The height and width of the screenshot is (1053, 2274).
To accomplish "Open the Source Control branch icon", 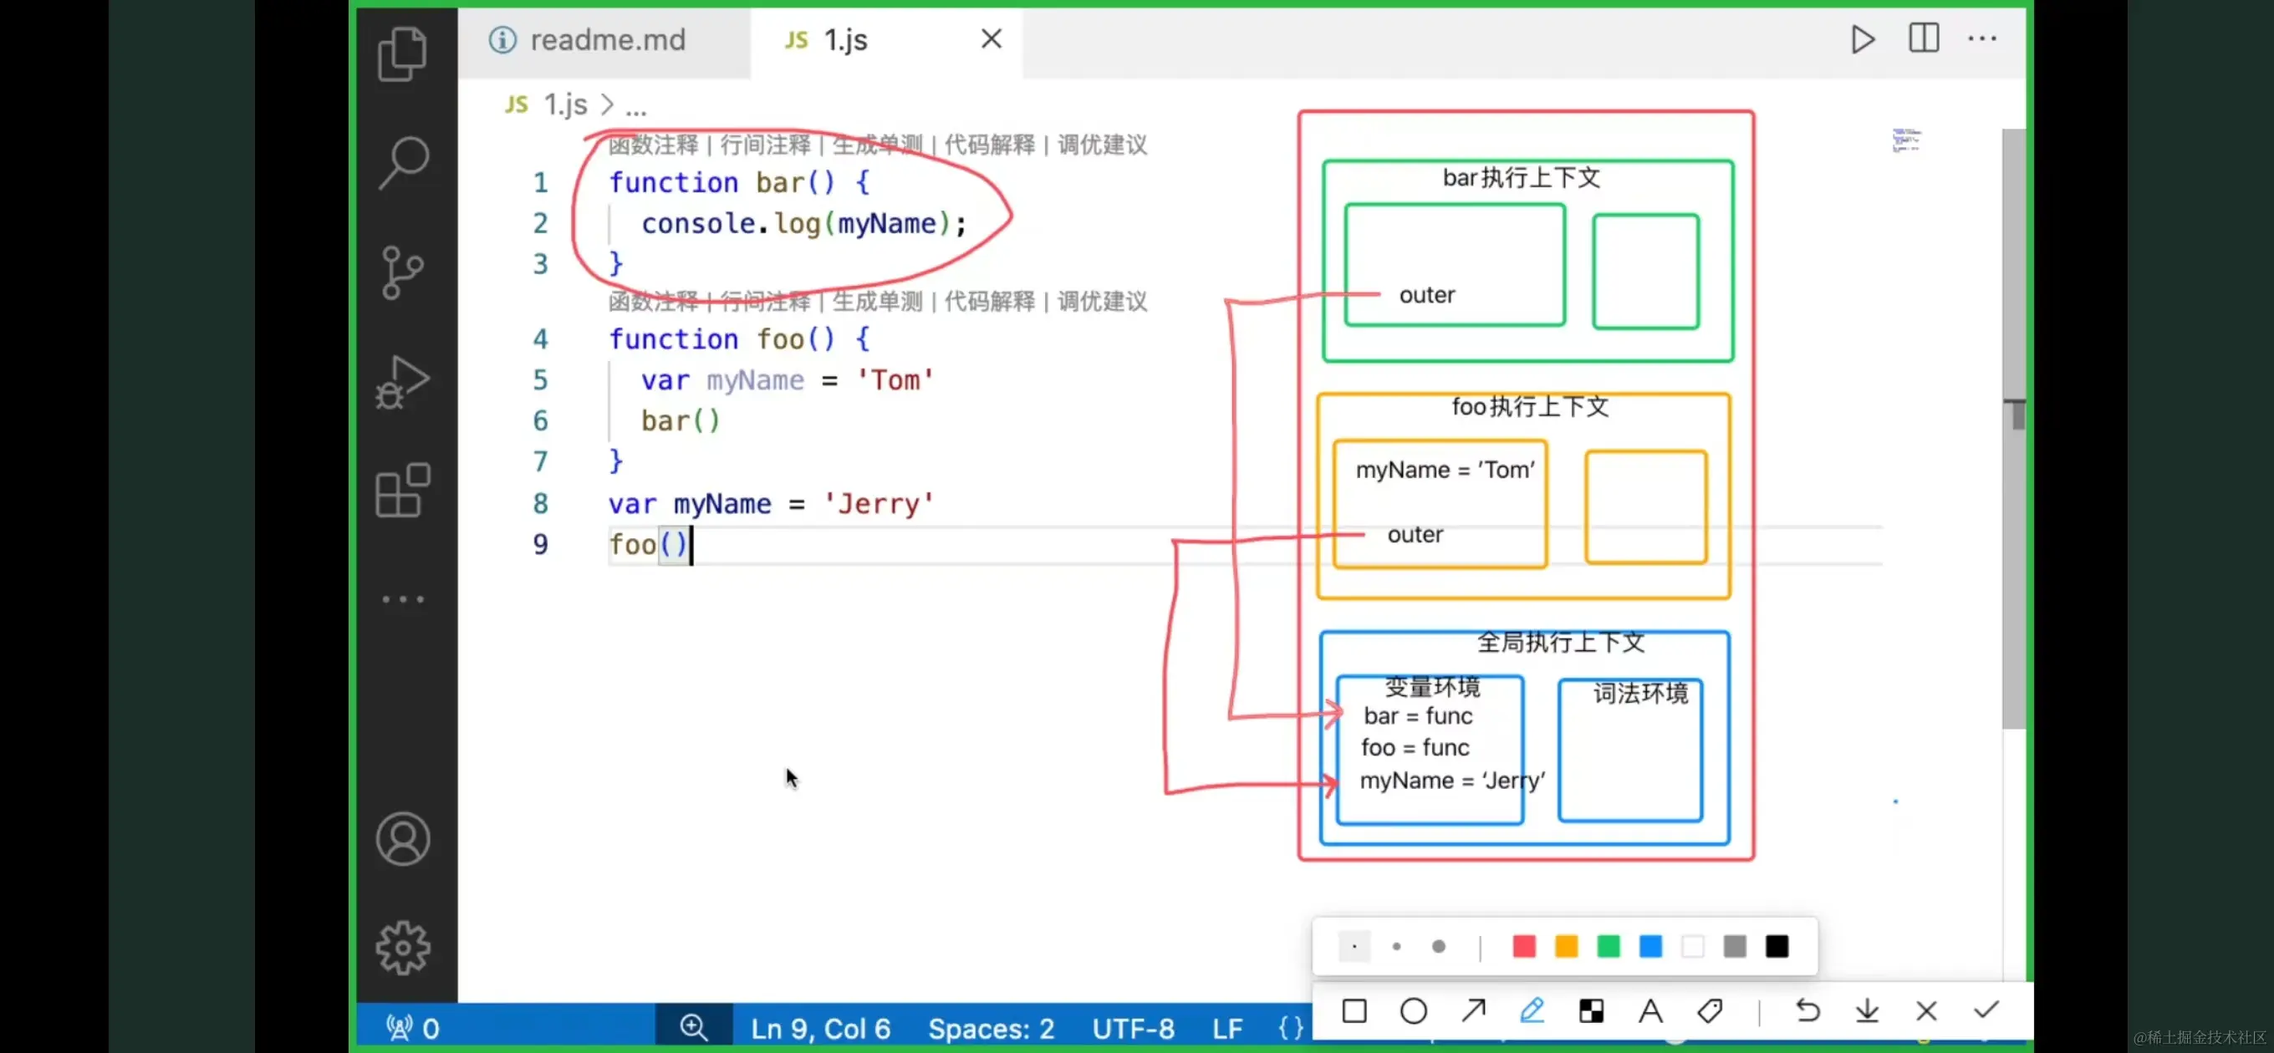I will pyautogui.click(x=402, y=272).
